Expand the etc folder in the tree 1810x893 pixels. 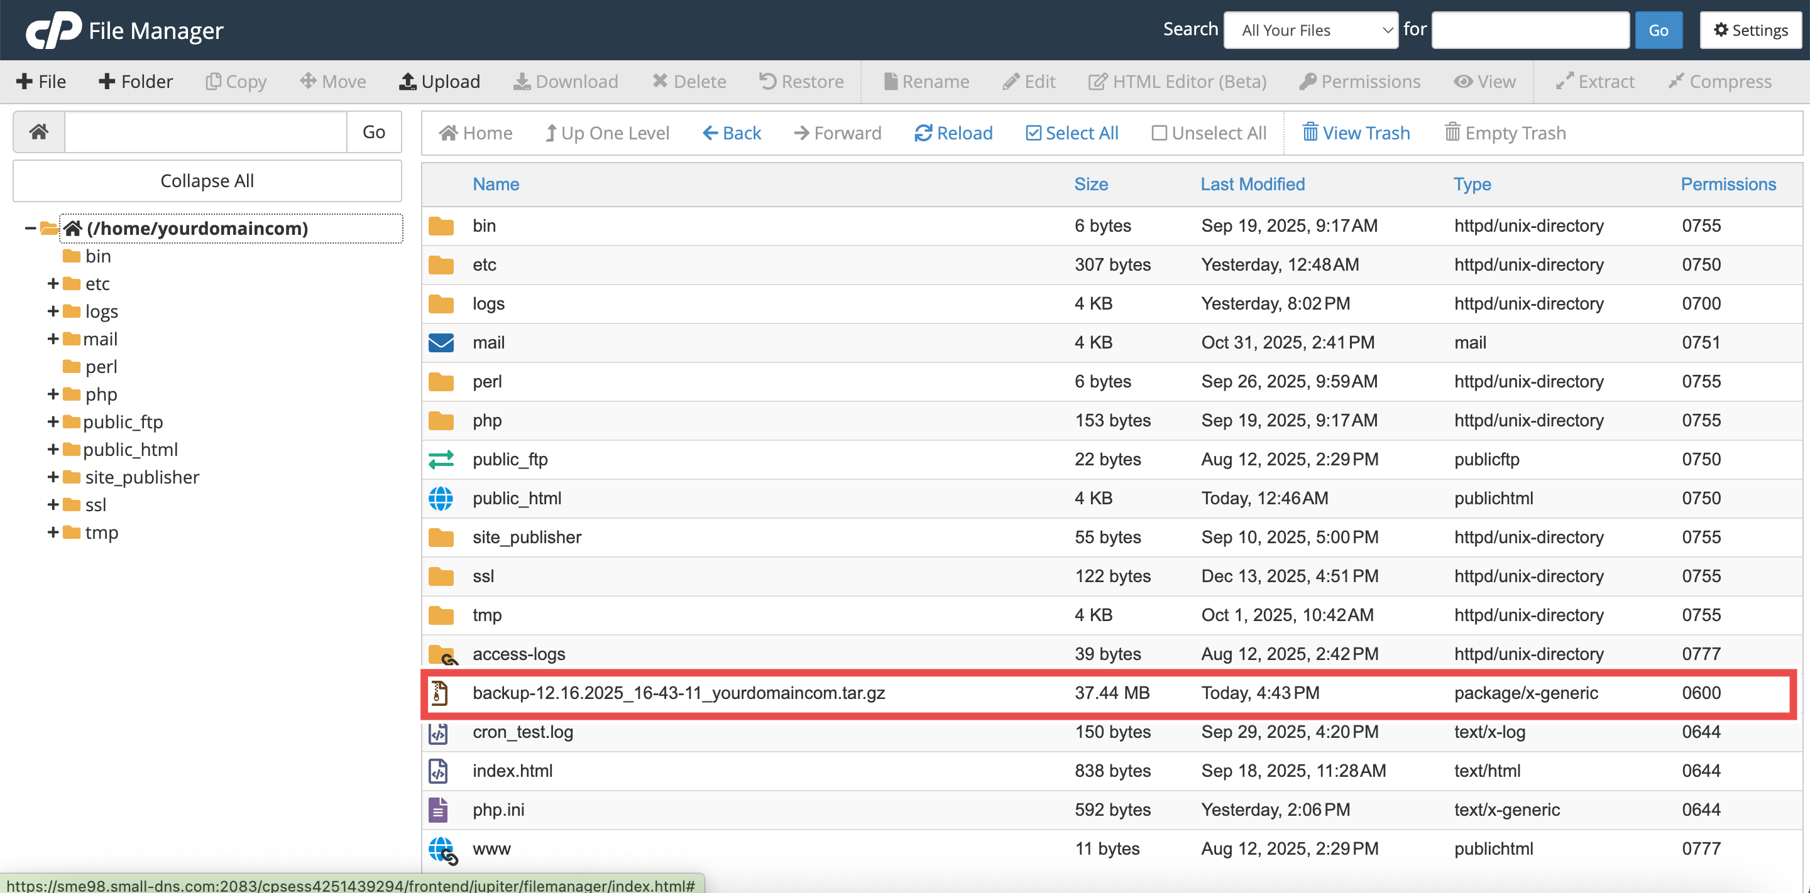[53, 284]
